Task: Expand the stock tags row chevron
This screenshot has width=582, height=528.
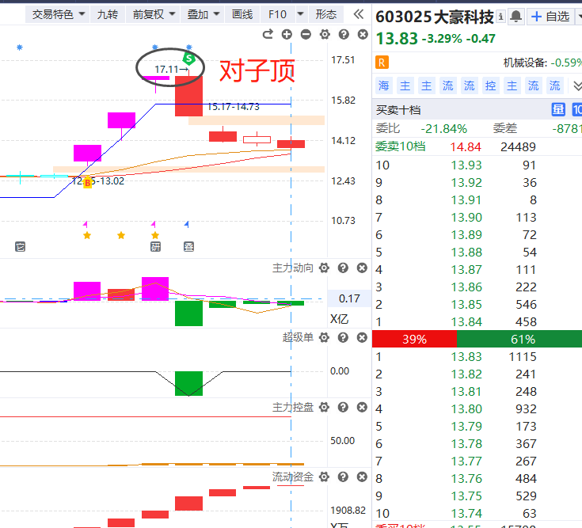Action: point(577,86)
